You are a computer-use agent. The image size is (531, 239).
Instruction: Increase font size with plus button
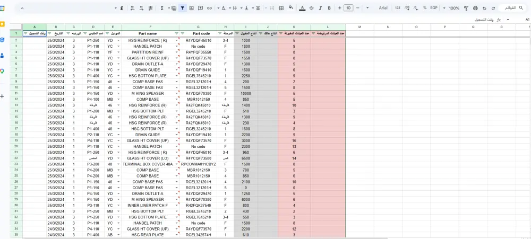(340, 8)
